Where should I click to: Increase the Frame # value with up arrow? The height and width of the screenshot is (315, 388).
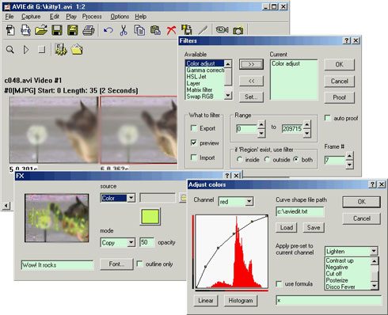(x=349, y=156)
